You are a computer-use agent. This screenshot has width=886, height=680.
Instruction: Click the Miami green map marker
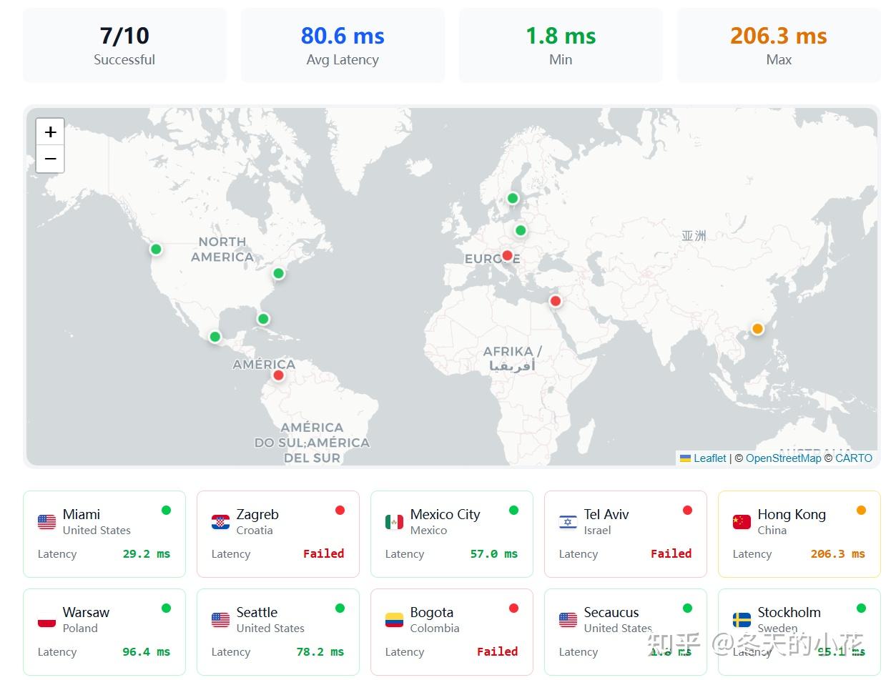[x=263, y=319]
